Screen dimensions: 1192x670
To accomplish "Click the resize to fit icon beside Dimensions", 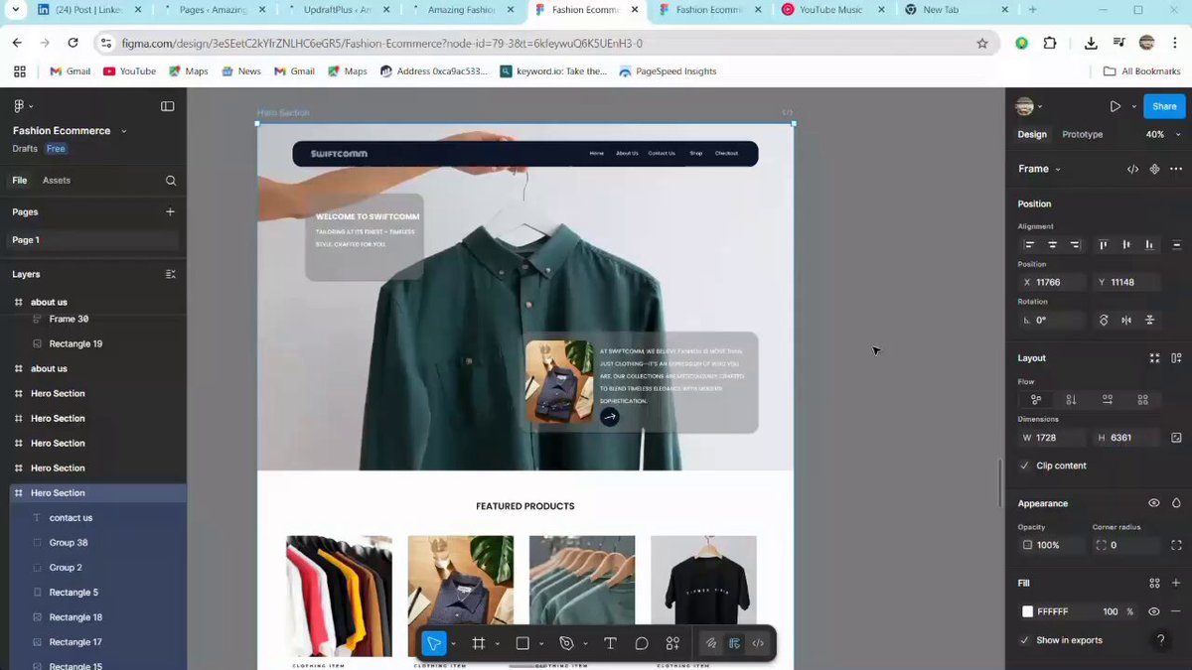I will tap(1176, 438).
